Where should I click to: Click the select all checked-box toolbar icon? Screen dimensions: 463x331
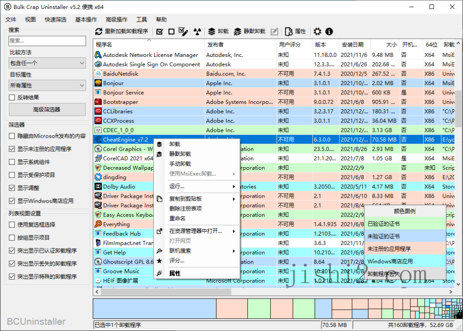(x=160, y=31)
